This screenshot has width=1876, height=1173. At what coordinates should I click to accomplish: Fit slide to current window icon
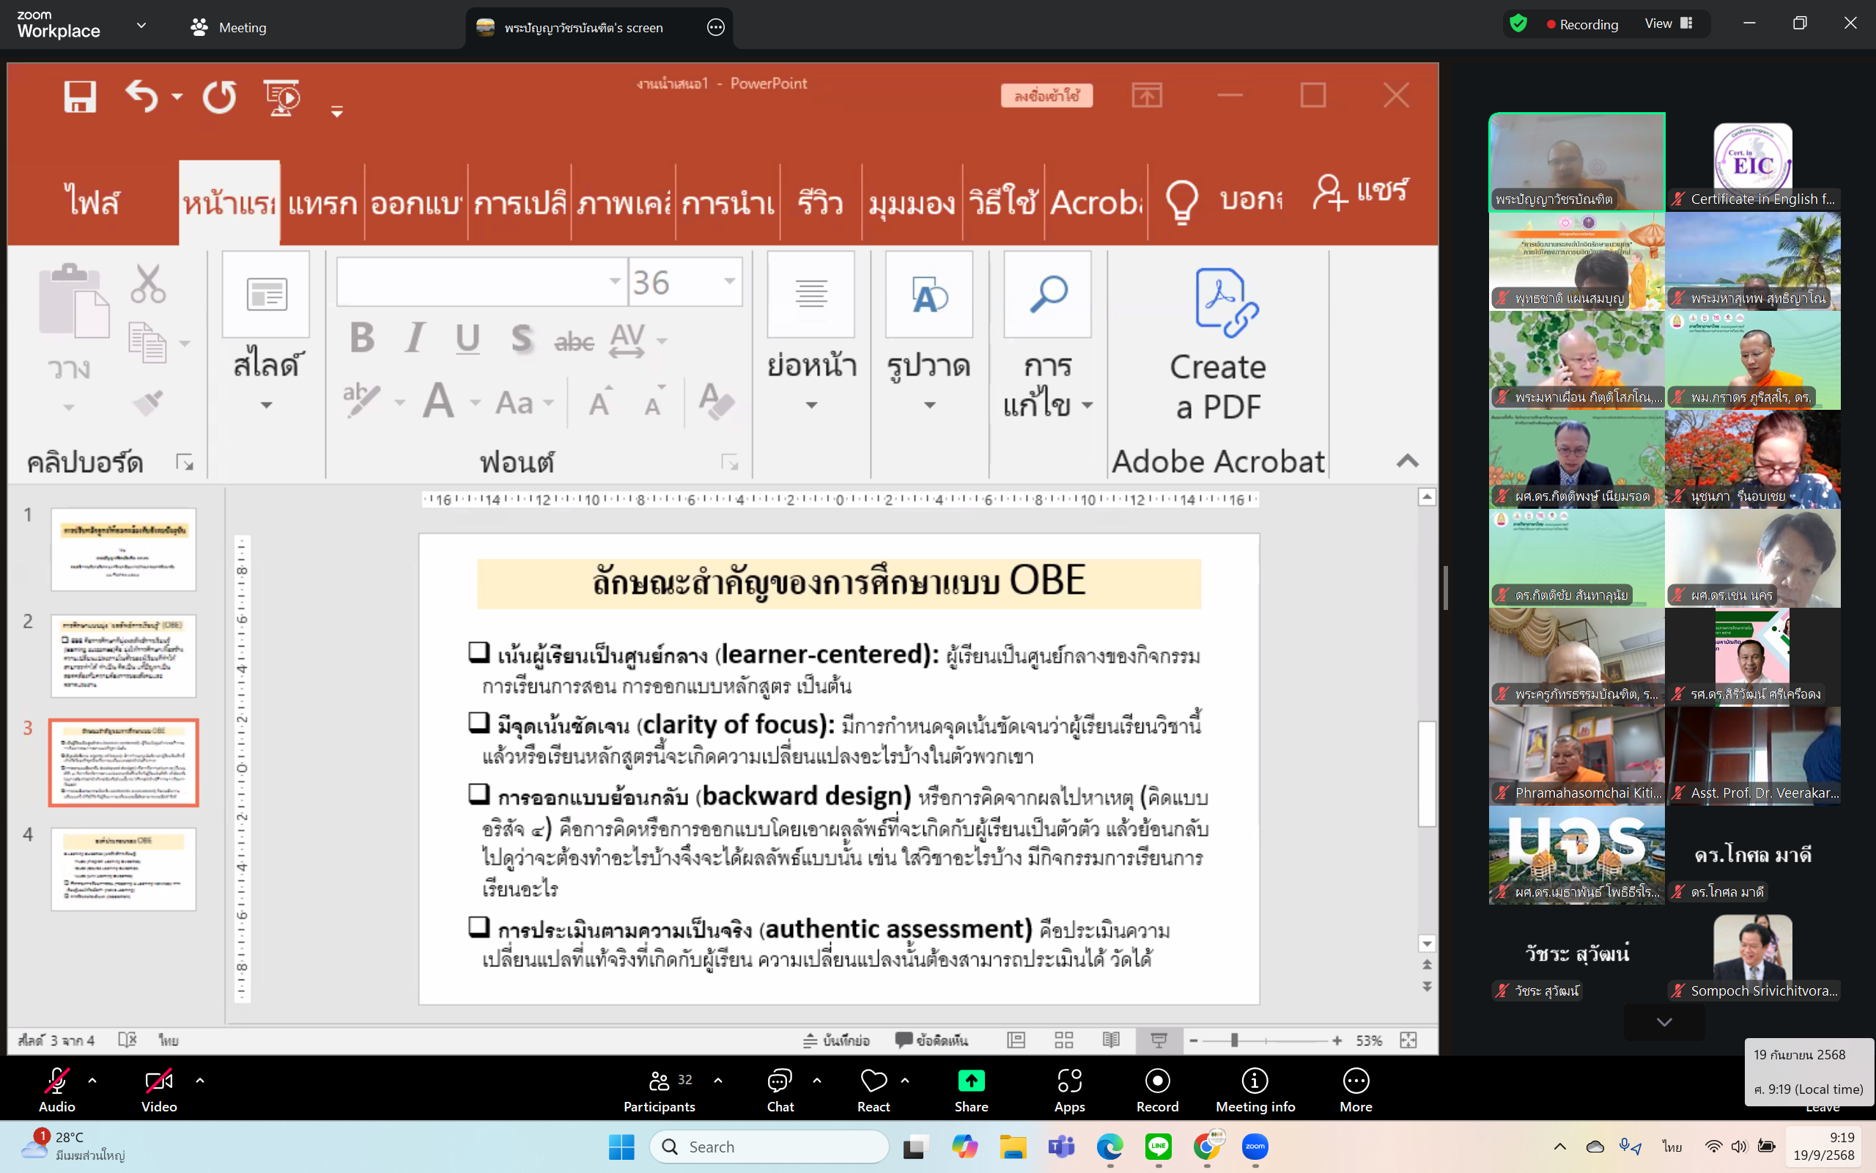[1408, 1040]
